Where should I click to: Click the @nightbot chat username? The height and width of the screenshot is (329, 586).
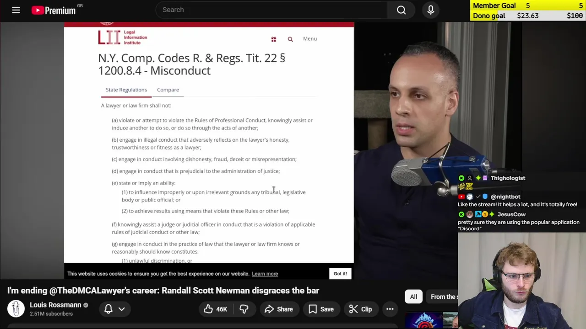coord(505,197)
